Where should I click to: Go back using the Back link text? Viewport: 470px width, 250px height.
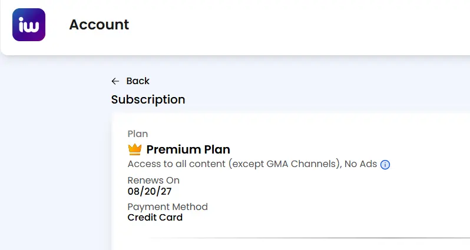[138, 81]
